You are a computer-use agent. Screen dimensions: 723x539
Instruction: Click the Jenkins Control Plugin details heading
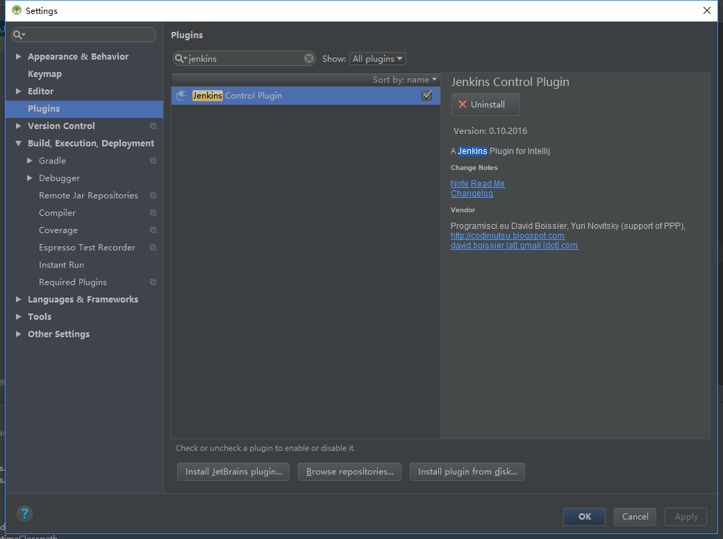[x=510, y=82]
